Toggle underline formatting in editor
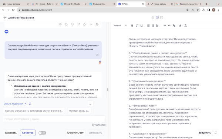 click(141, 26)
